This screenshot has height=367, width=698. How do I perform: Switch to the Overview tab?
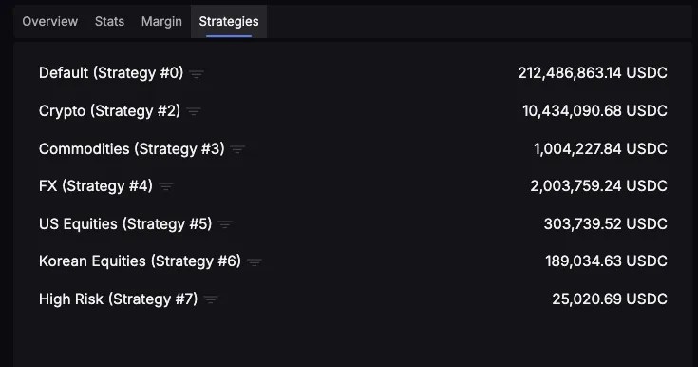point(49,22)
